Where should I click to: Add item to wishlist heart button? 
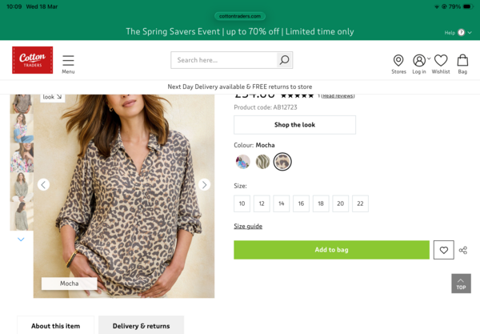tap(443, 250)
